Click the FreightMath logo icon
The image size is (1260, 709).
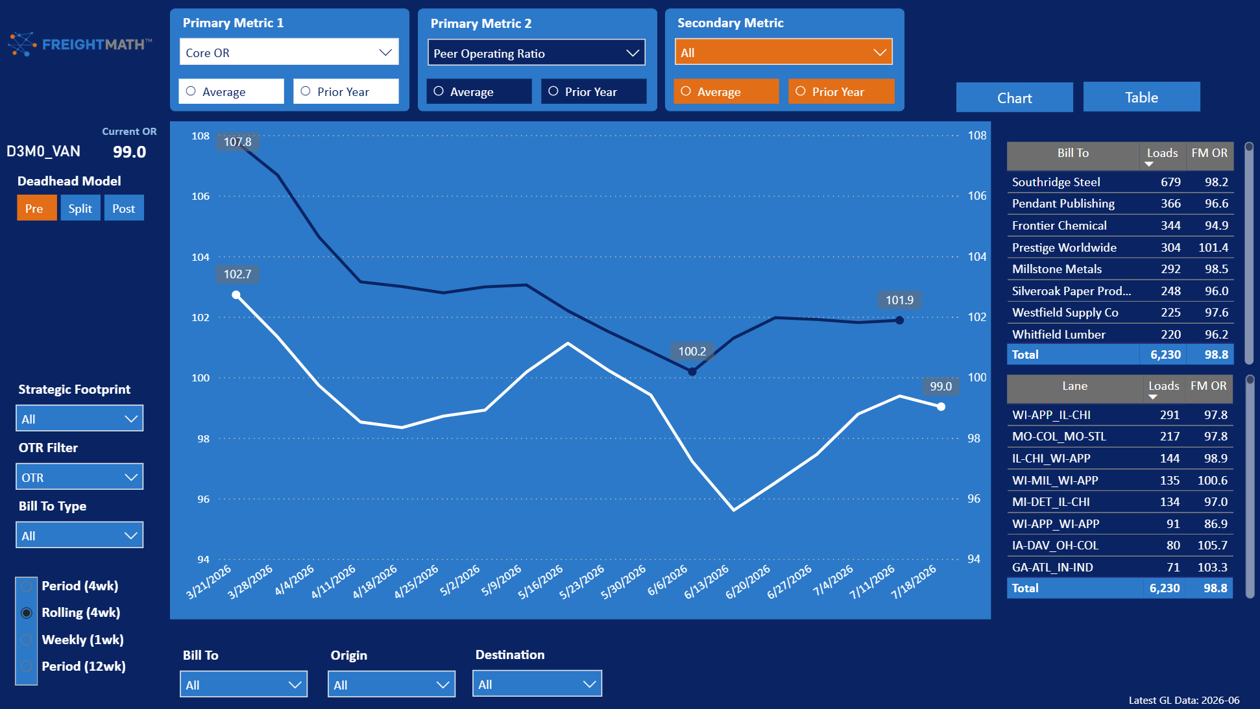coord(22,44)
